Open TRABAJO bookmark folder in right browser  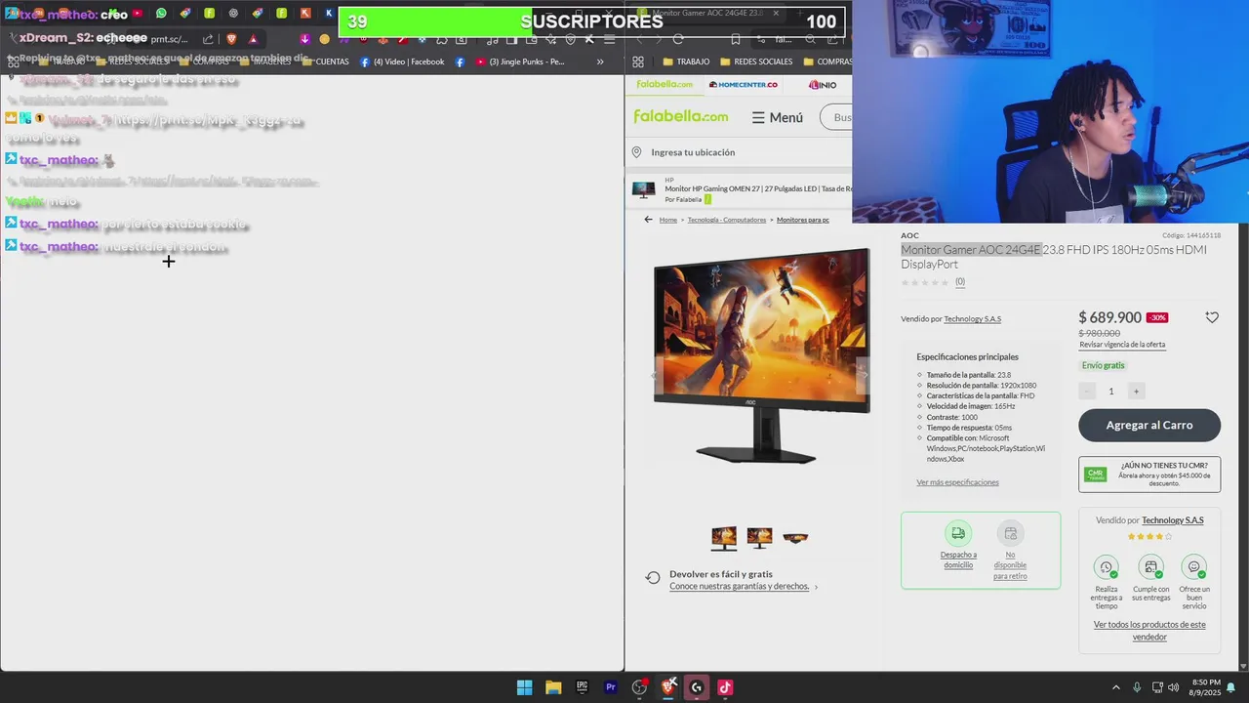[686, 62]
